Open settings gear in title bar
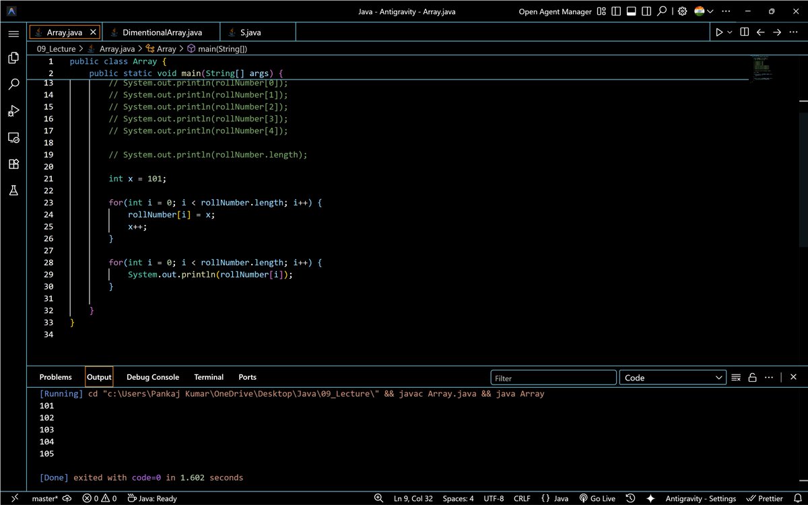The image size is (808, 505). point(682,11)
